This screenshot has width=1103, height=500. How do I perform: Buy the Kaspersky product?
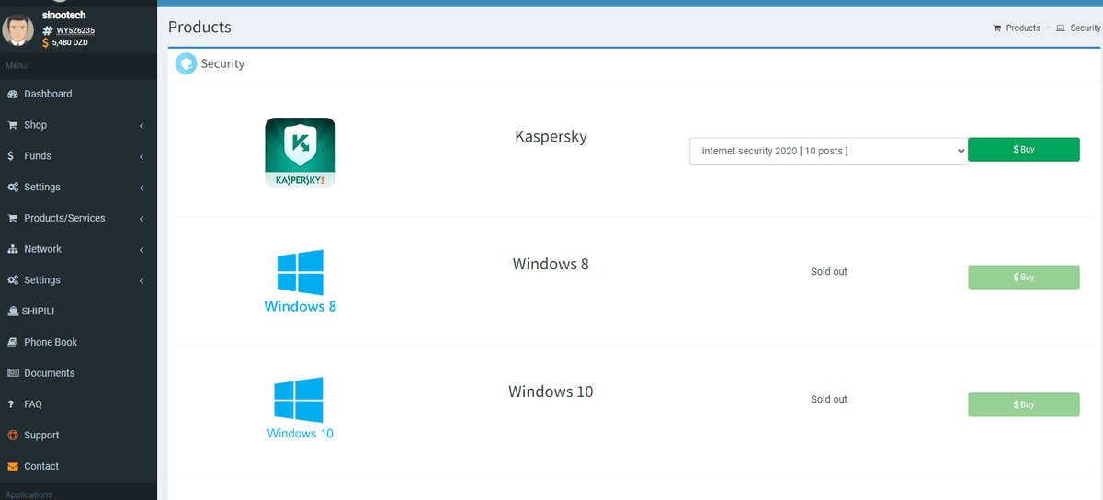coord(1024,149)
